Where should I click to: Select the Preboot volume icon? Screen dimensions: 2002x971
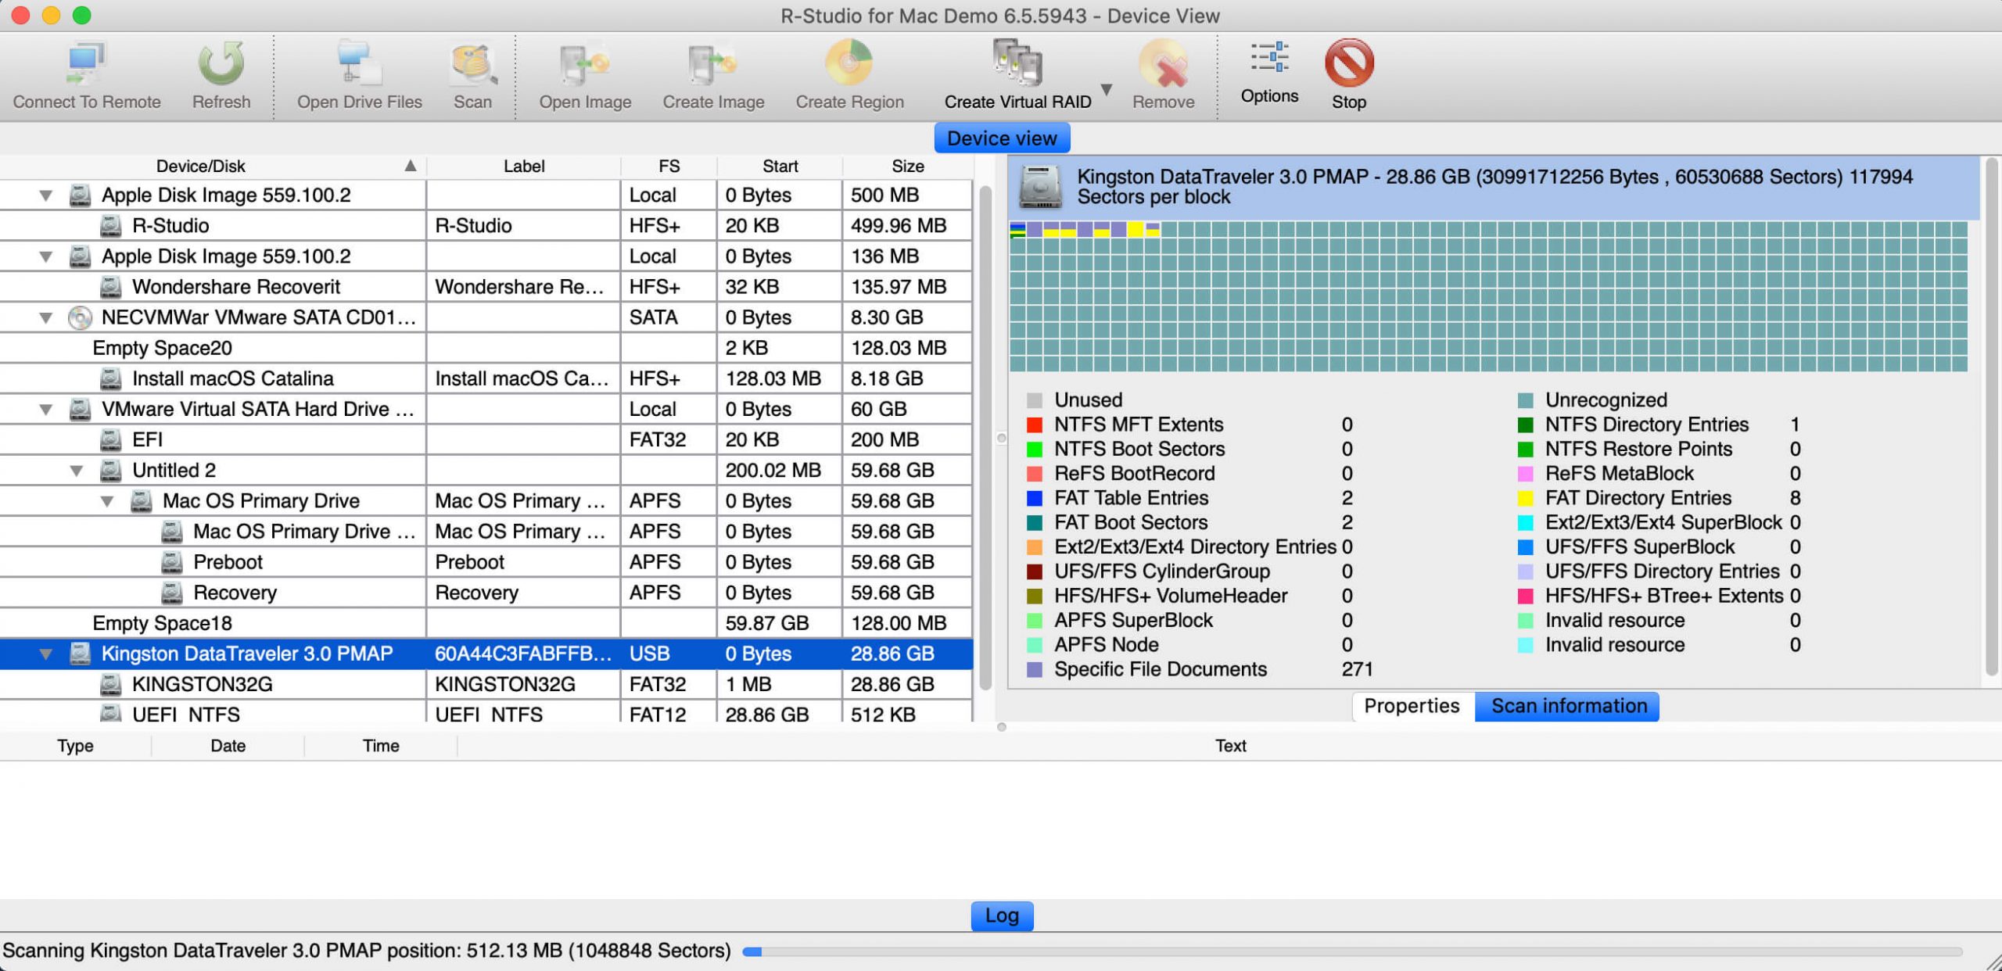point(172,562)
